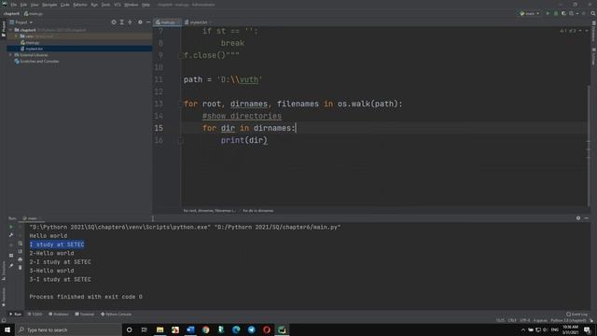Click the 'for dir in dirnames' editor breadcrumb
This screenshot has height=336, width=597.
(x=258, y=211)
